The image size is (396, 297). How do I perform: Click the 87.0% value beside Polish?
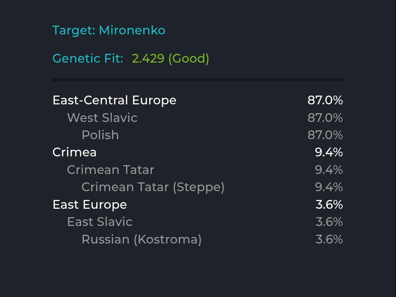tap(325, 135)
